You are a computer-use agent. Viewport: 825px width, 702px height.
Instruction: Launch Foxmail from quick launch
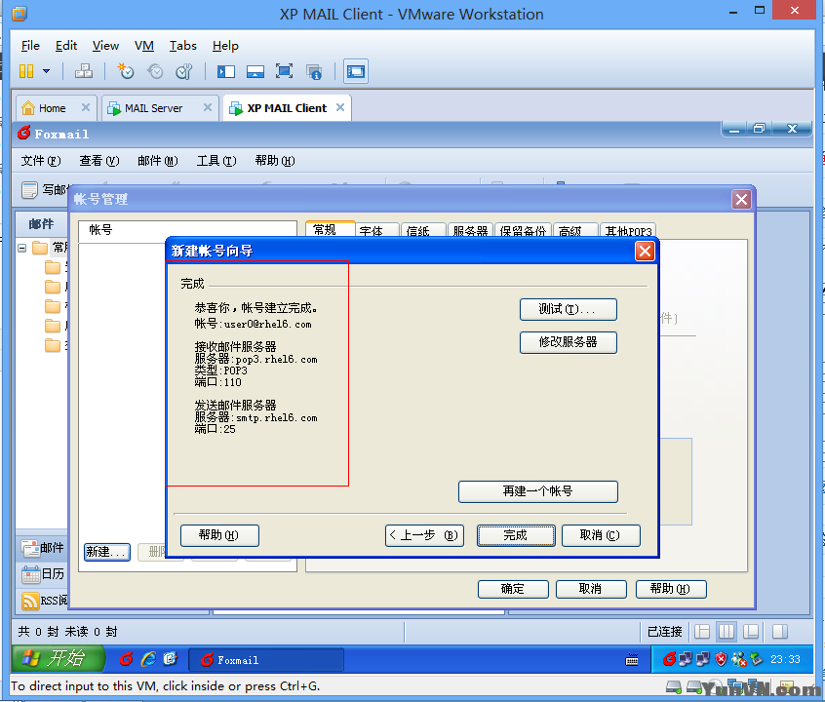[x=126, y=659]
